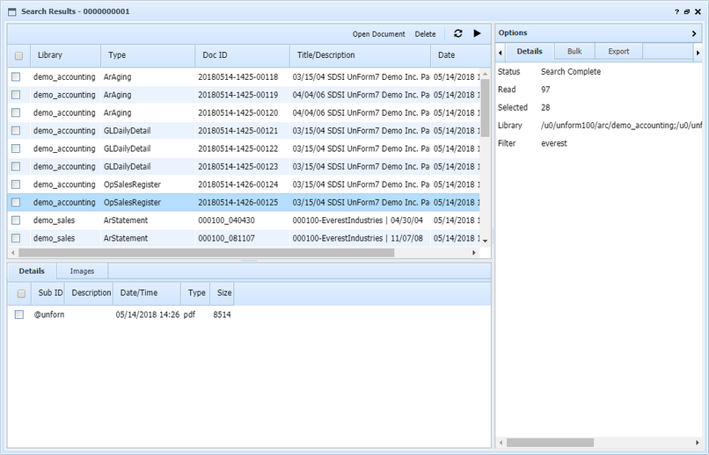Click the Search Results window icon
The height and width of the screenshot is (455, 709).
[11, 11]
